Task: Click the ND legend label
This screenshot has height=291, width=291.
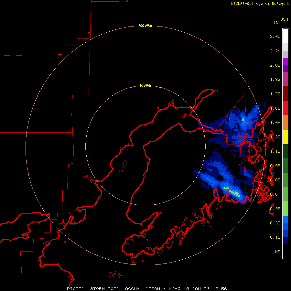Action: click(278, 252)
